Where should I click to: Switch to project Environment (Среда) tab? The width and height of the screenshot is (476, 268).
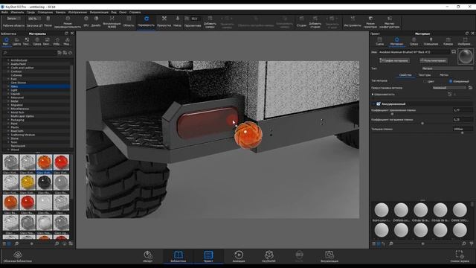[x=414, y=42]
